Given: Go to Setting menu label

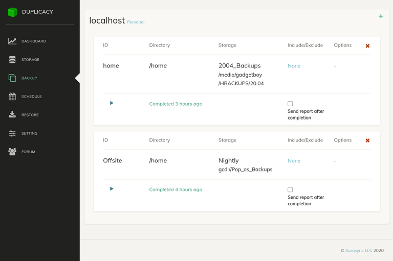Looking at the screenshot, I should pyautogui.click(x=29, y=133).
